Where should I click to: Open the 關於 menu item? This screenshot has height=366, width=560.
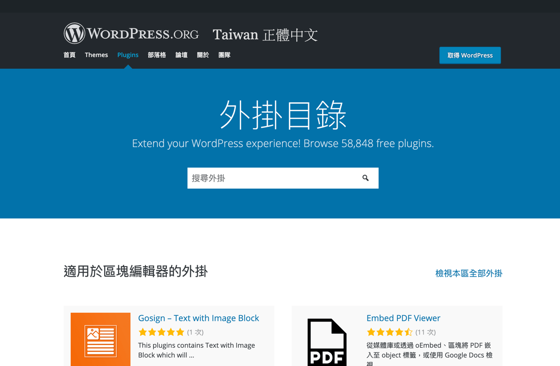click(203, 55)
